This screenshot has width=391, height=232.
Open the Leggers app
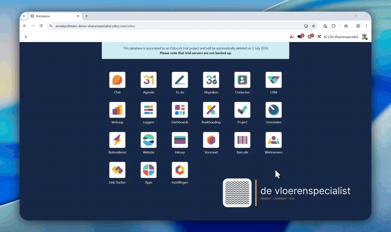point(149,110)
